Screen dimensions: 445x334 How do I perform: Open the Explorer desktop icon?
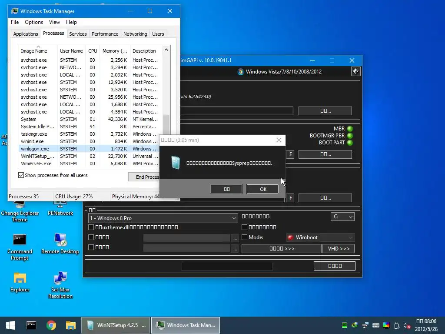coord(20,282)
